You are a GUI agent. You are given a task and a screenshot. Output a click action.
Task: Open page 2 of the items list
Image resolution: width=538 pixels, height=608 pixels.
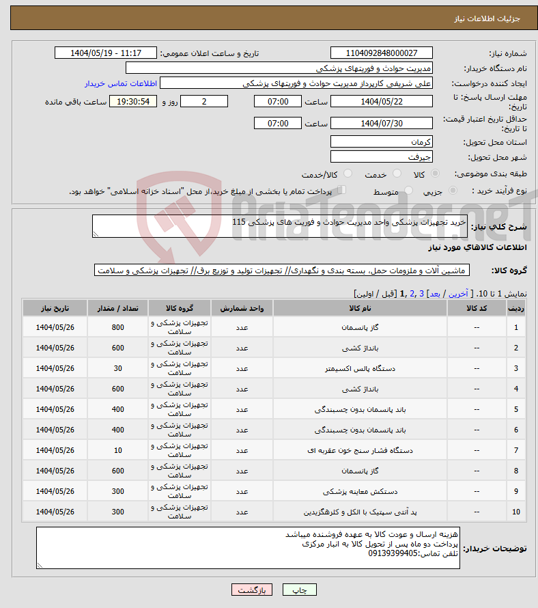tap(412, 294)
